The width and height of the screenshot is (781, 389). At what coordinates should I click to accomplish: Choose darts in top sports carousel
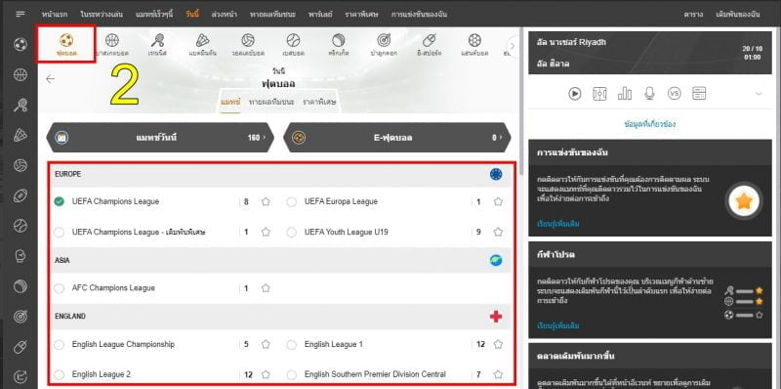tap(384, 44)
